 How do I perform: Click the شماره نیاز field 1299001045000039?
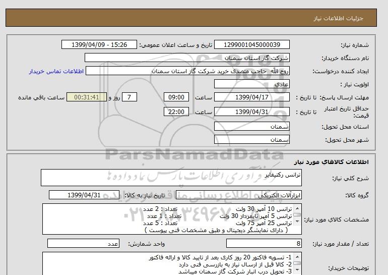[251, 44]
